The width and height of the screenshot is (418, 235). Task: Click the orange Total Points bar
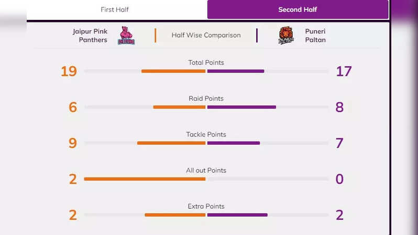[x=173, y=71]
